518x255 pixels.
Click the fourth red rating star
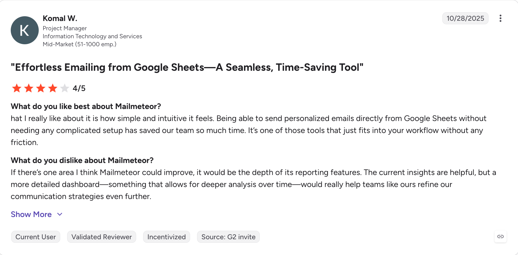pyautogui.click(x=53, y=88)
